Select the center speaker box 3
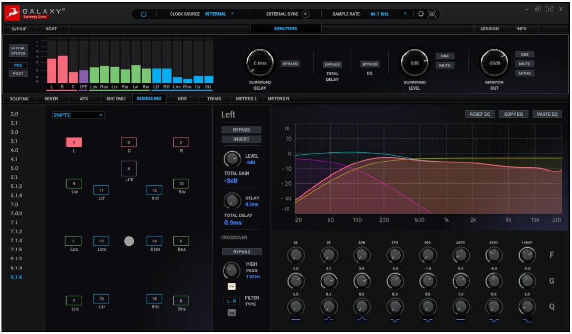This screenshot has width=572, height=334. pos(129,142)
